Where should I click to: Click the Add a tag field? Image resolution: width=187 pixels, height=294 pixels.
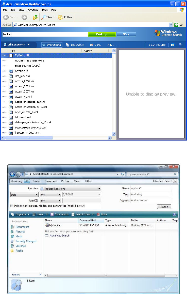pyautogui.click(x=151, y=194)
